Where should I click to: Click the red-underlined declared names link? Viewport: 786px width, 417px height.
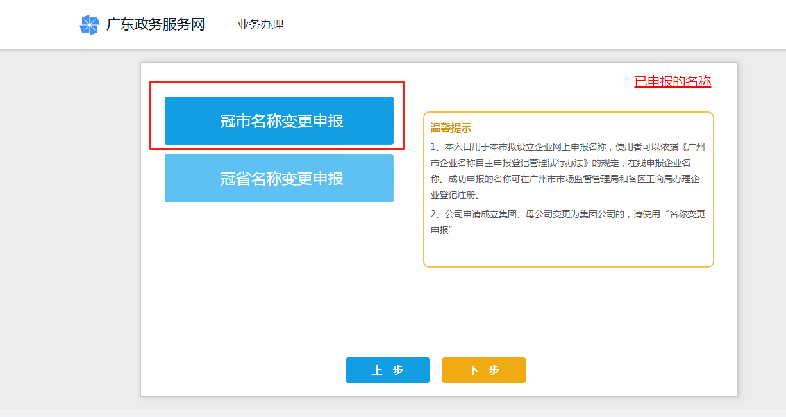(x=671, y=81)
